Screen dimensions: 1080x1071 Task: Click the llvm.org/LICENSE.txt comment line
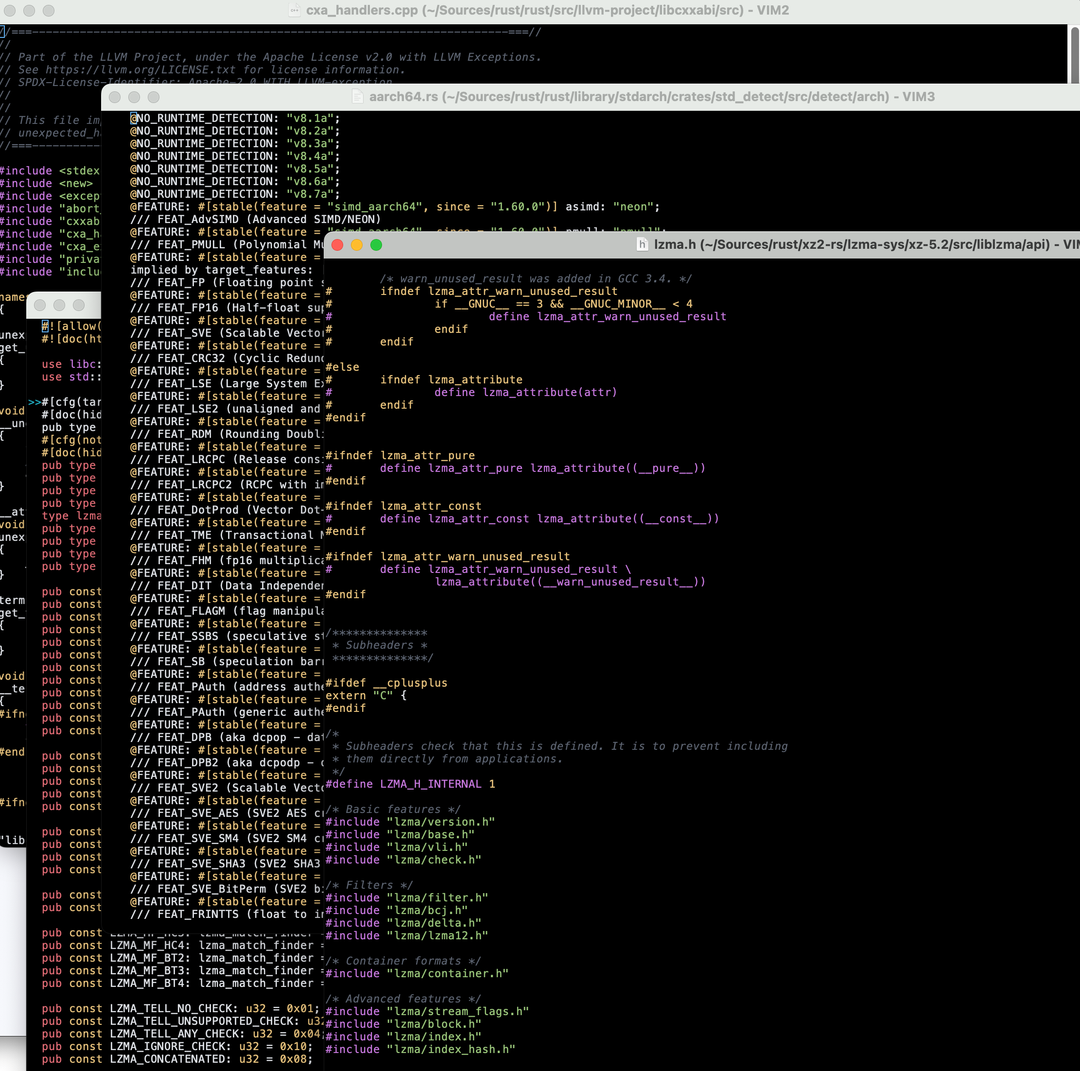[x=202, y=70]
